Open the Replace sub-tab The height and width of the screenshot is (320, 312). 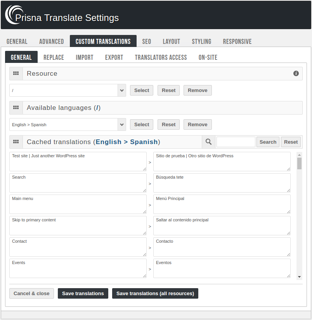(x=54, y=57)
